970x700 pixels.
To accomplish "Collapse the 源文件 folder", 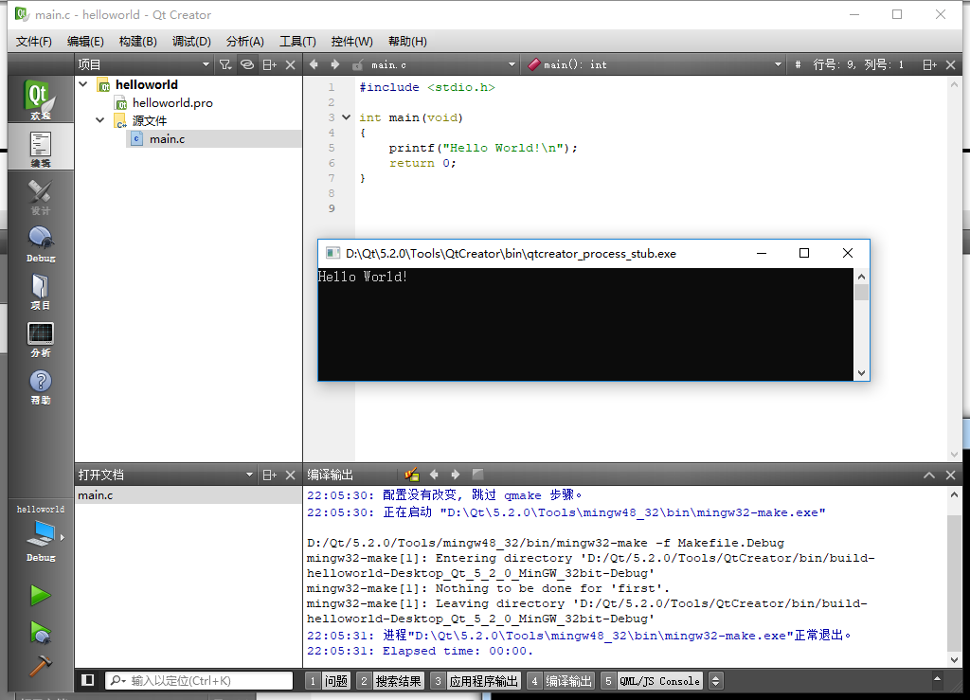I will [x=99, y=120].
